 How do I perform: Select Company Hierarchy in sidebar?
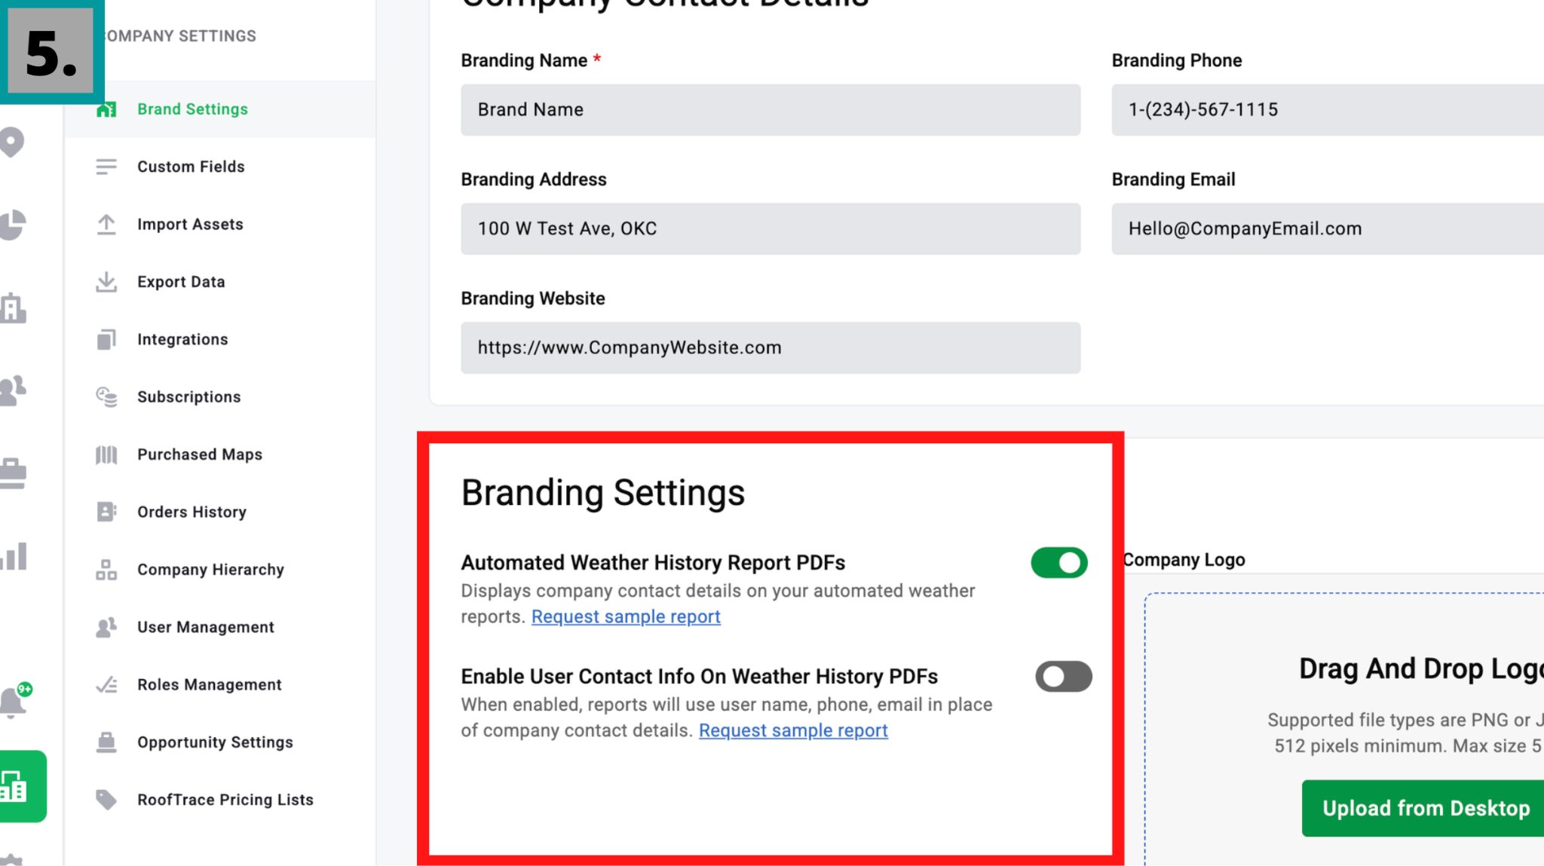[210, 570]
